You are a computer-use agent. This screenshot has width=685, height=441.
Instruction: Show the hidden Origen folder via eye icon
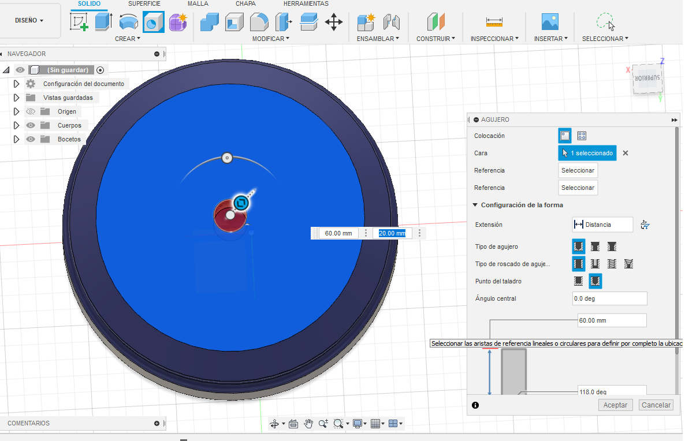point(31,111)
